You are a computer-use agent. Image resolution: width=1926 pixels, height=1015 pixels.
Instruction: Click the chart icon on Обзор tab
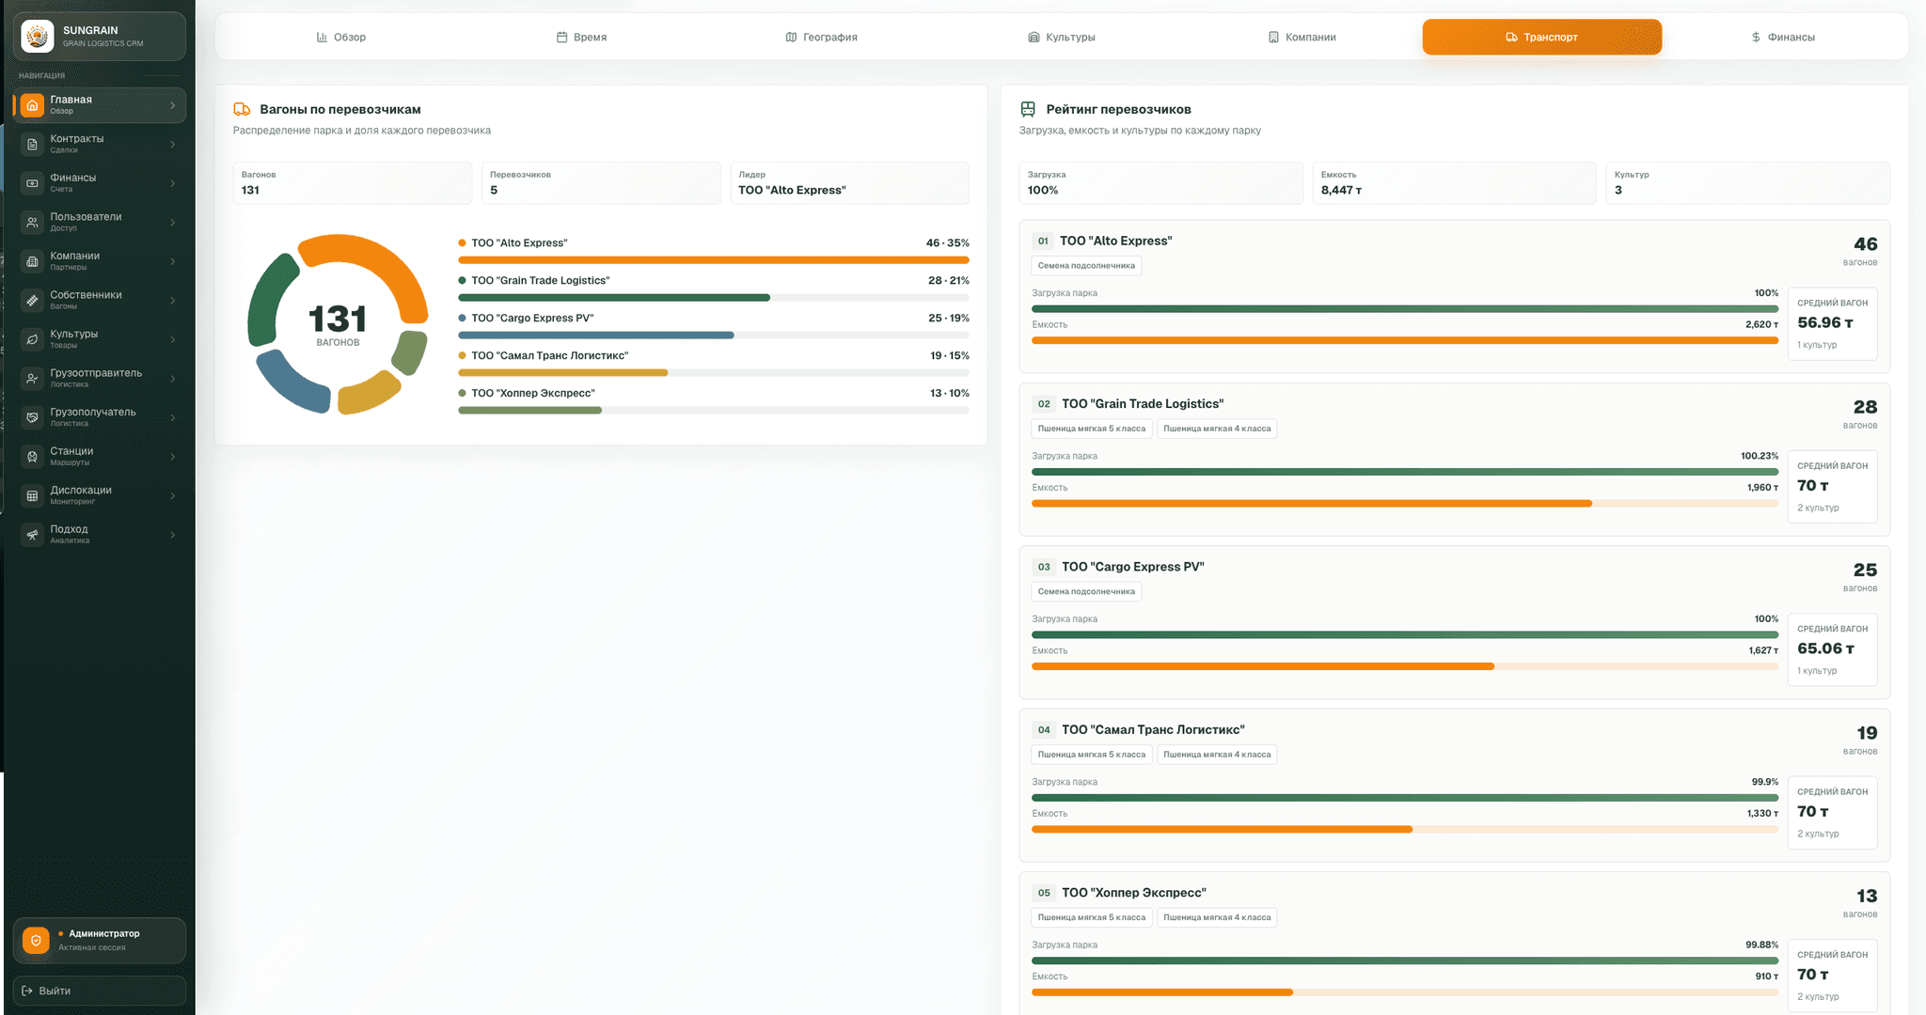[x=322, y=38]
